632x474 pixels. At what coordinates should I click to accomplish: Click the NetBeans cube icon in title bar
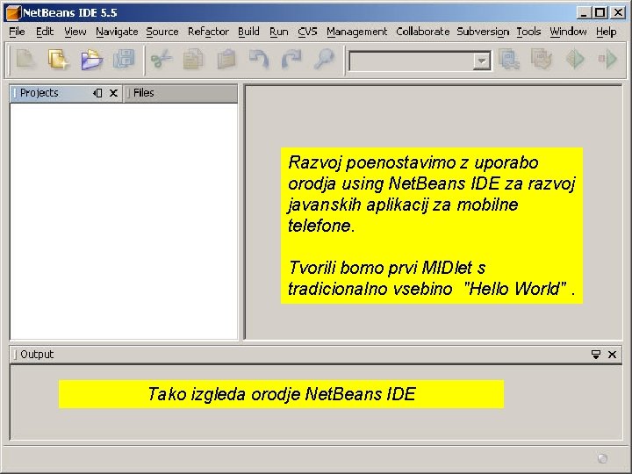(13, 13)
